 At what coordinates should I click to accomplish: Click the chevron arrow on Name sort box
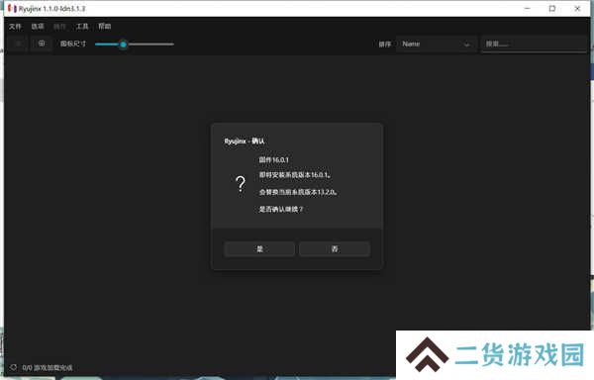[466, 45]
